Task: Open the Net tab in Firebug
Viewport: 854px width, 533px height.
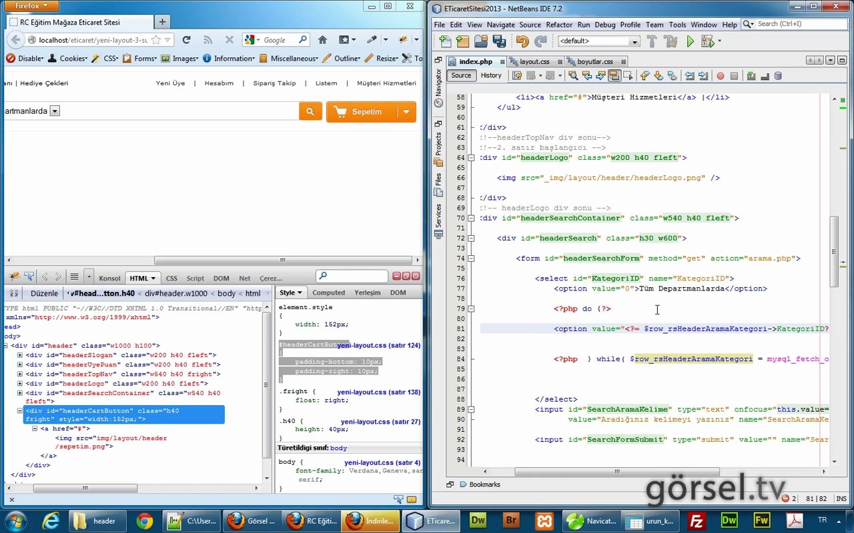Action: [x=245, y=278]
